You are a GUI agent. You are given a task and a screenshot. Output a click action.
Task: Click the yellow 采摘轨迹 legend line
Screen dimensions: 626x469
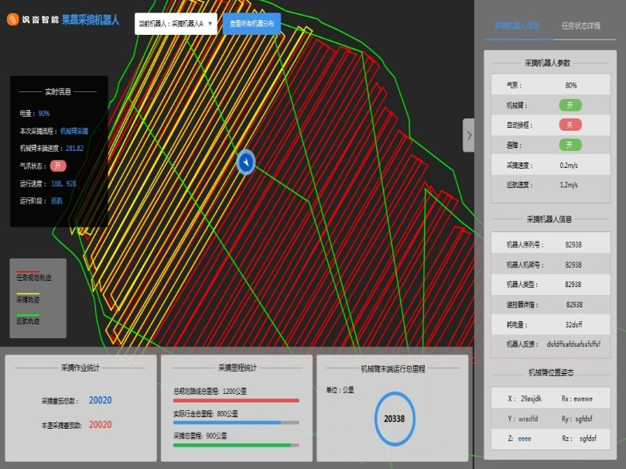click(28, 293)
